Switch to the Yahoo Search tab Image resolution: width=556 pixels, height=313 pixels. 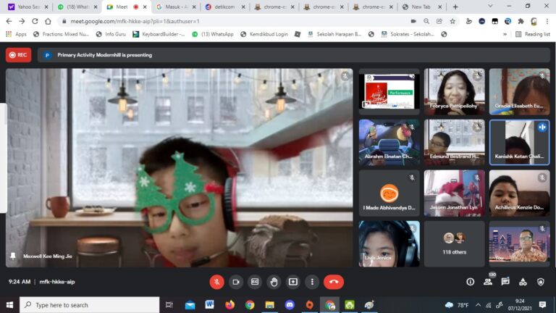27,7
